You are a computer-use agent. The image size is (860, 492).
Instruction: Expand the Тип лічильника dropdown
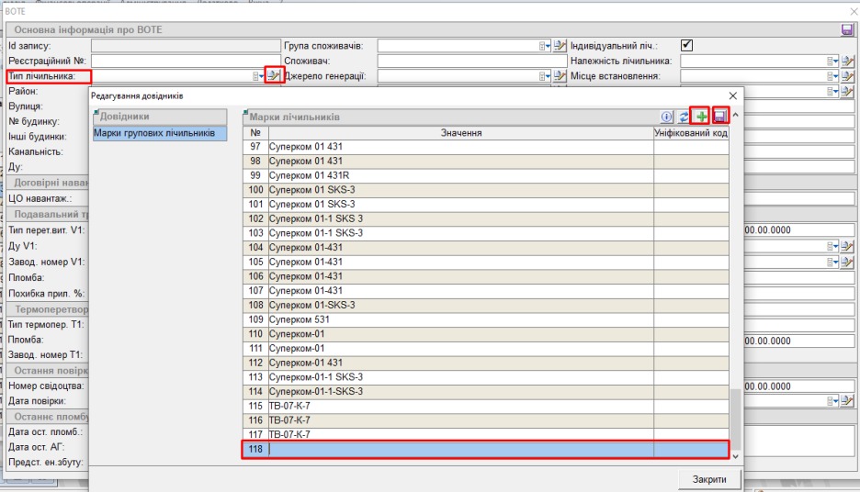(257, 76)
